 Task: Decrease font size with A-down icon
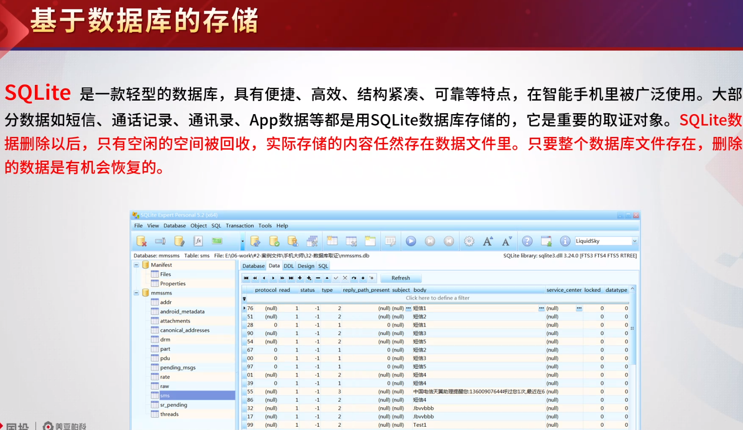[x=507, y=241]
